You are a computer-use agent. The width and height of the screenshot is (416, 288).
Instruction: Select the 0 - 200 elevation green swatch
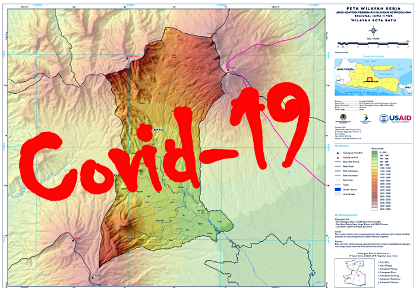374,152
